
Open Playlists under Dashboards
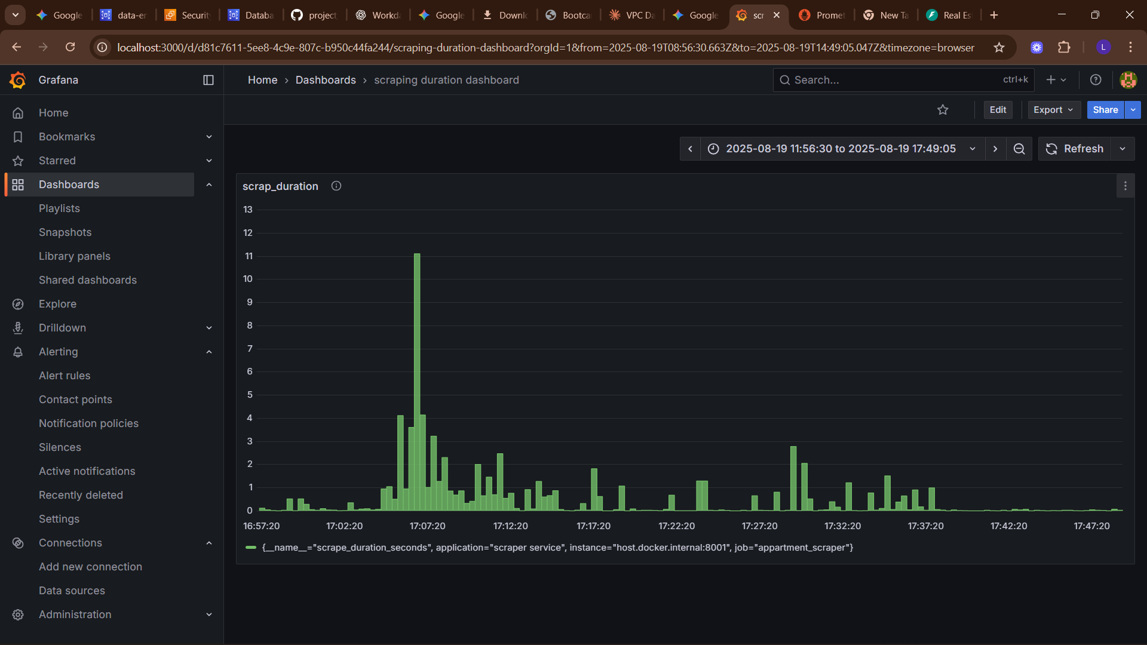coord(59,208)
